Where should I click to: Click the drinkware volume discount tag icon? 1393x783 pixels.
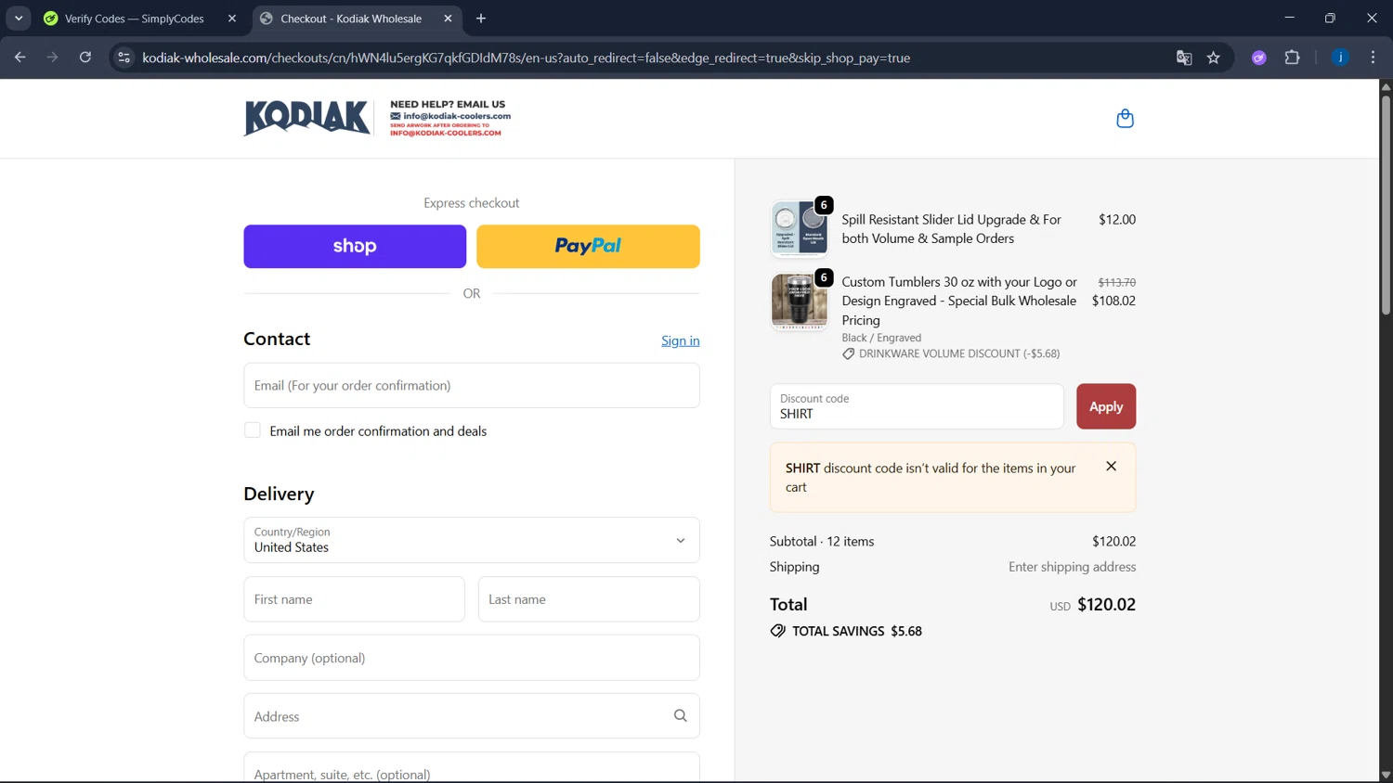point(848,354)
